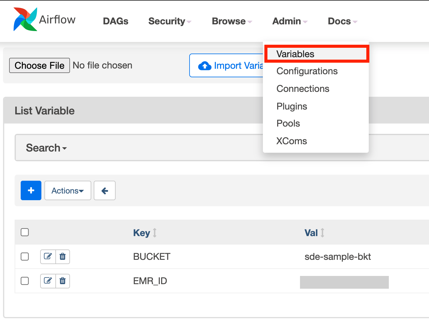Click the blue plus add-variable button
The image size is (429, 331).
coord(31,190)
